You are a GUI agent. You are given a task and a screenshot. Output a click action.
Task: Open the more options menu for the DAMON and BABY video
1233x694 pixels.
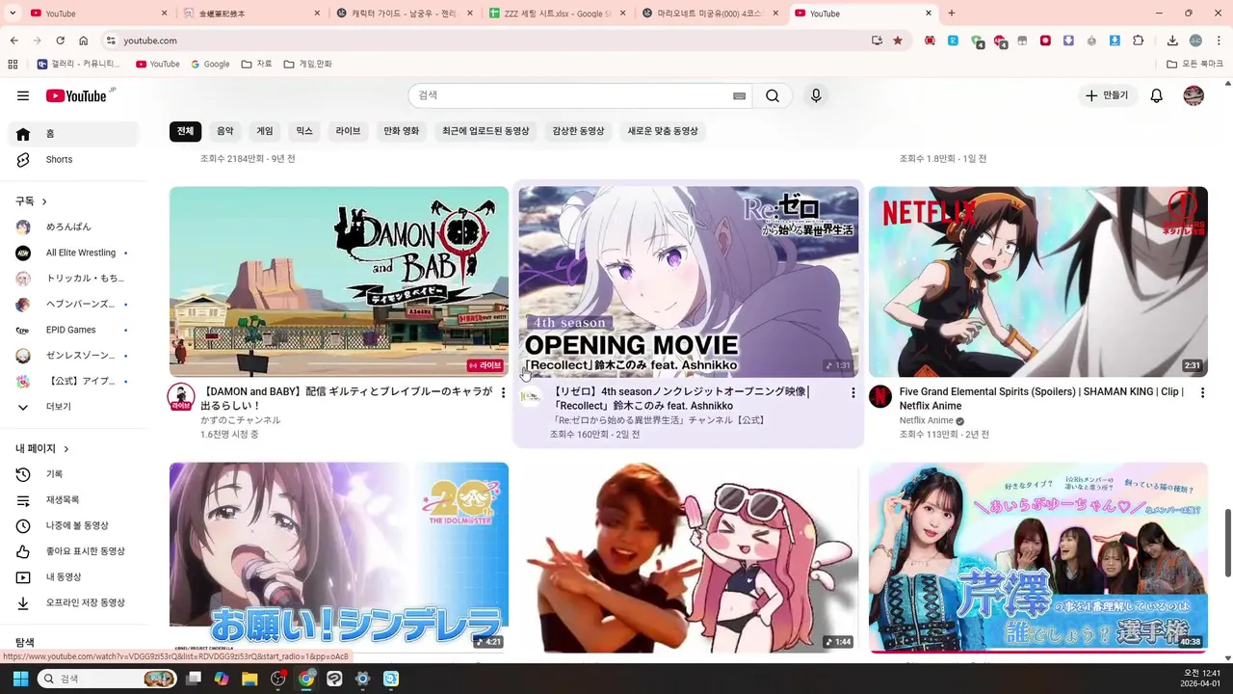(x=503, y=393)
